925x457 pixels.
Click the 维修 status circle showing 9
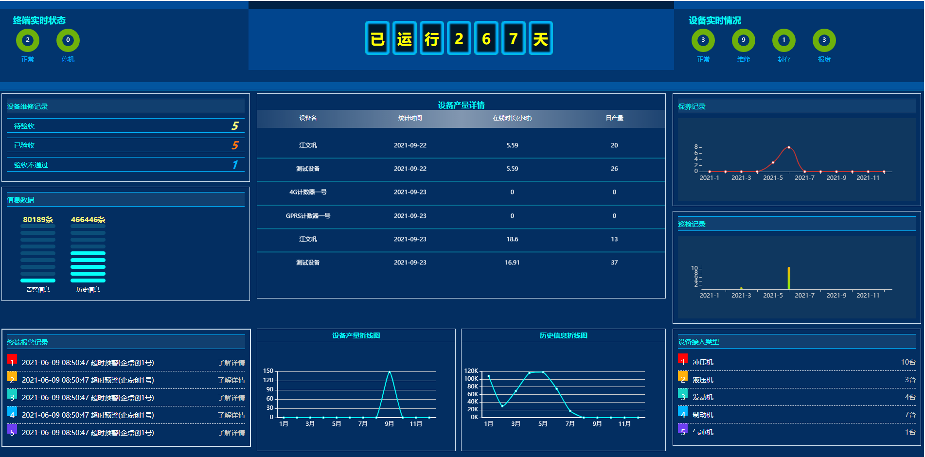pos(744,40)
